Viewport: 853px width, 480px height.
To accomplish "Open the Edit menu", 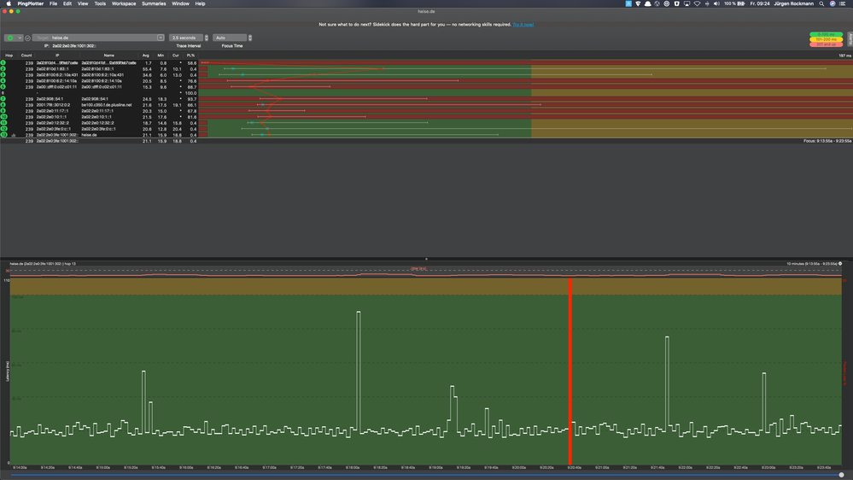I will (x=67, y=3).
